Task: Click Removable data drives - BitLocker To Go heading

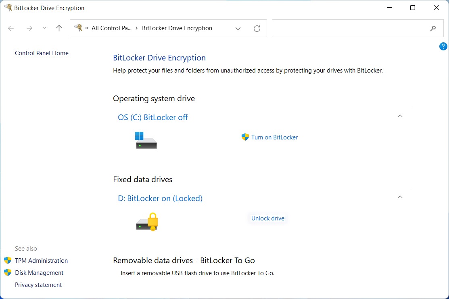Action: click(184, 260)
